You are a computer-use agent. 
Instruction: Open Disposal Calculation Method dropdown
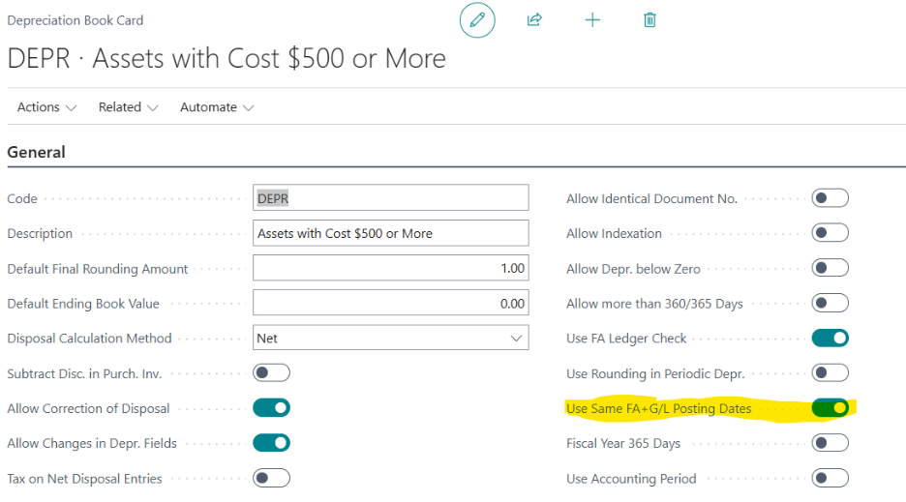coord(391,339)
